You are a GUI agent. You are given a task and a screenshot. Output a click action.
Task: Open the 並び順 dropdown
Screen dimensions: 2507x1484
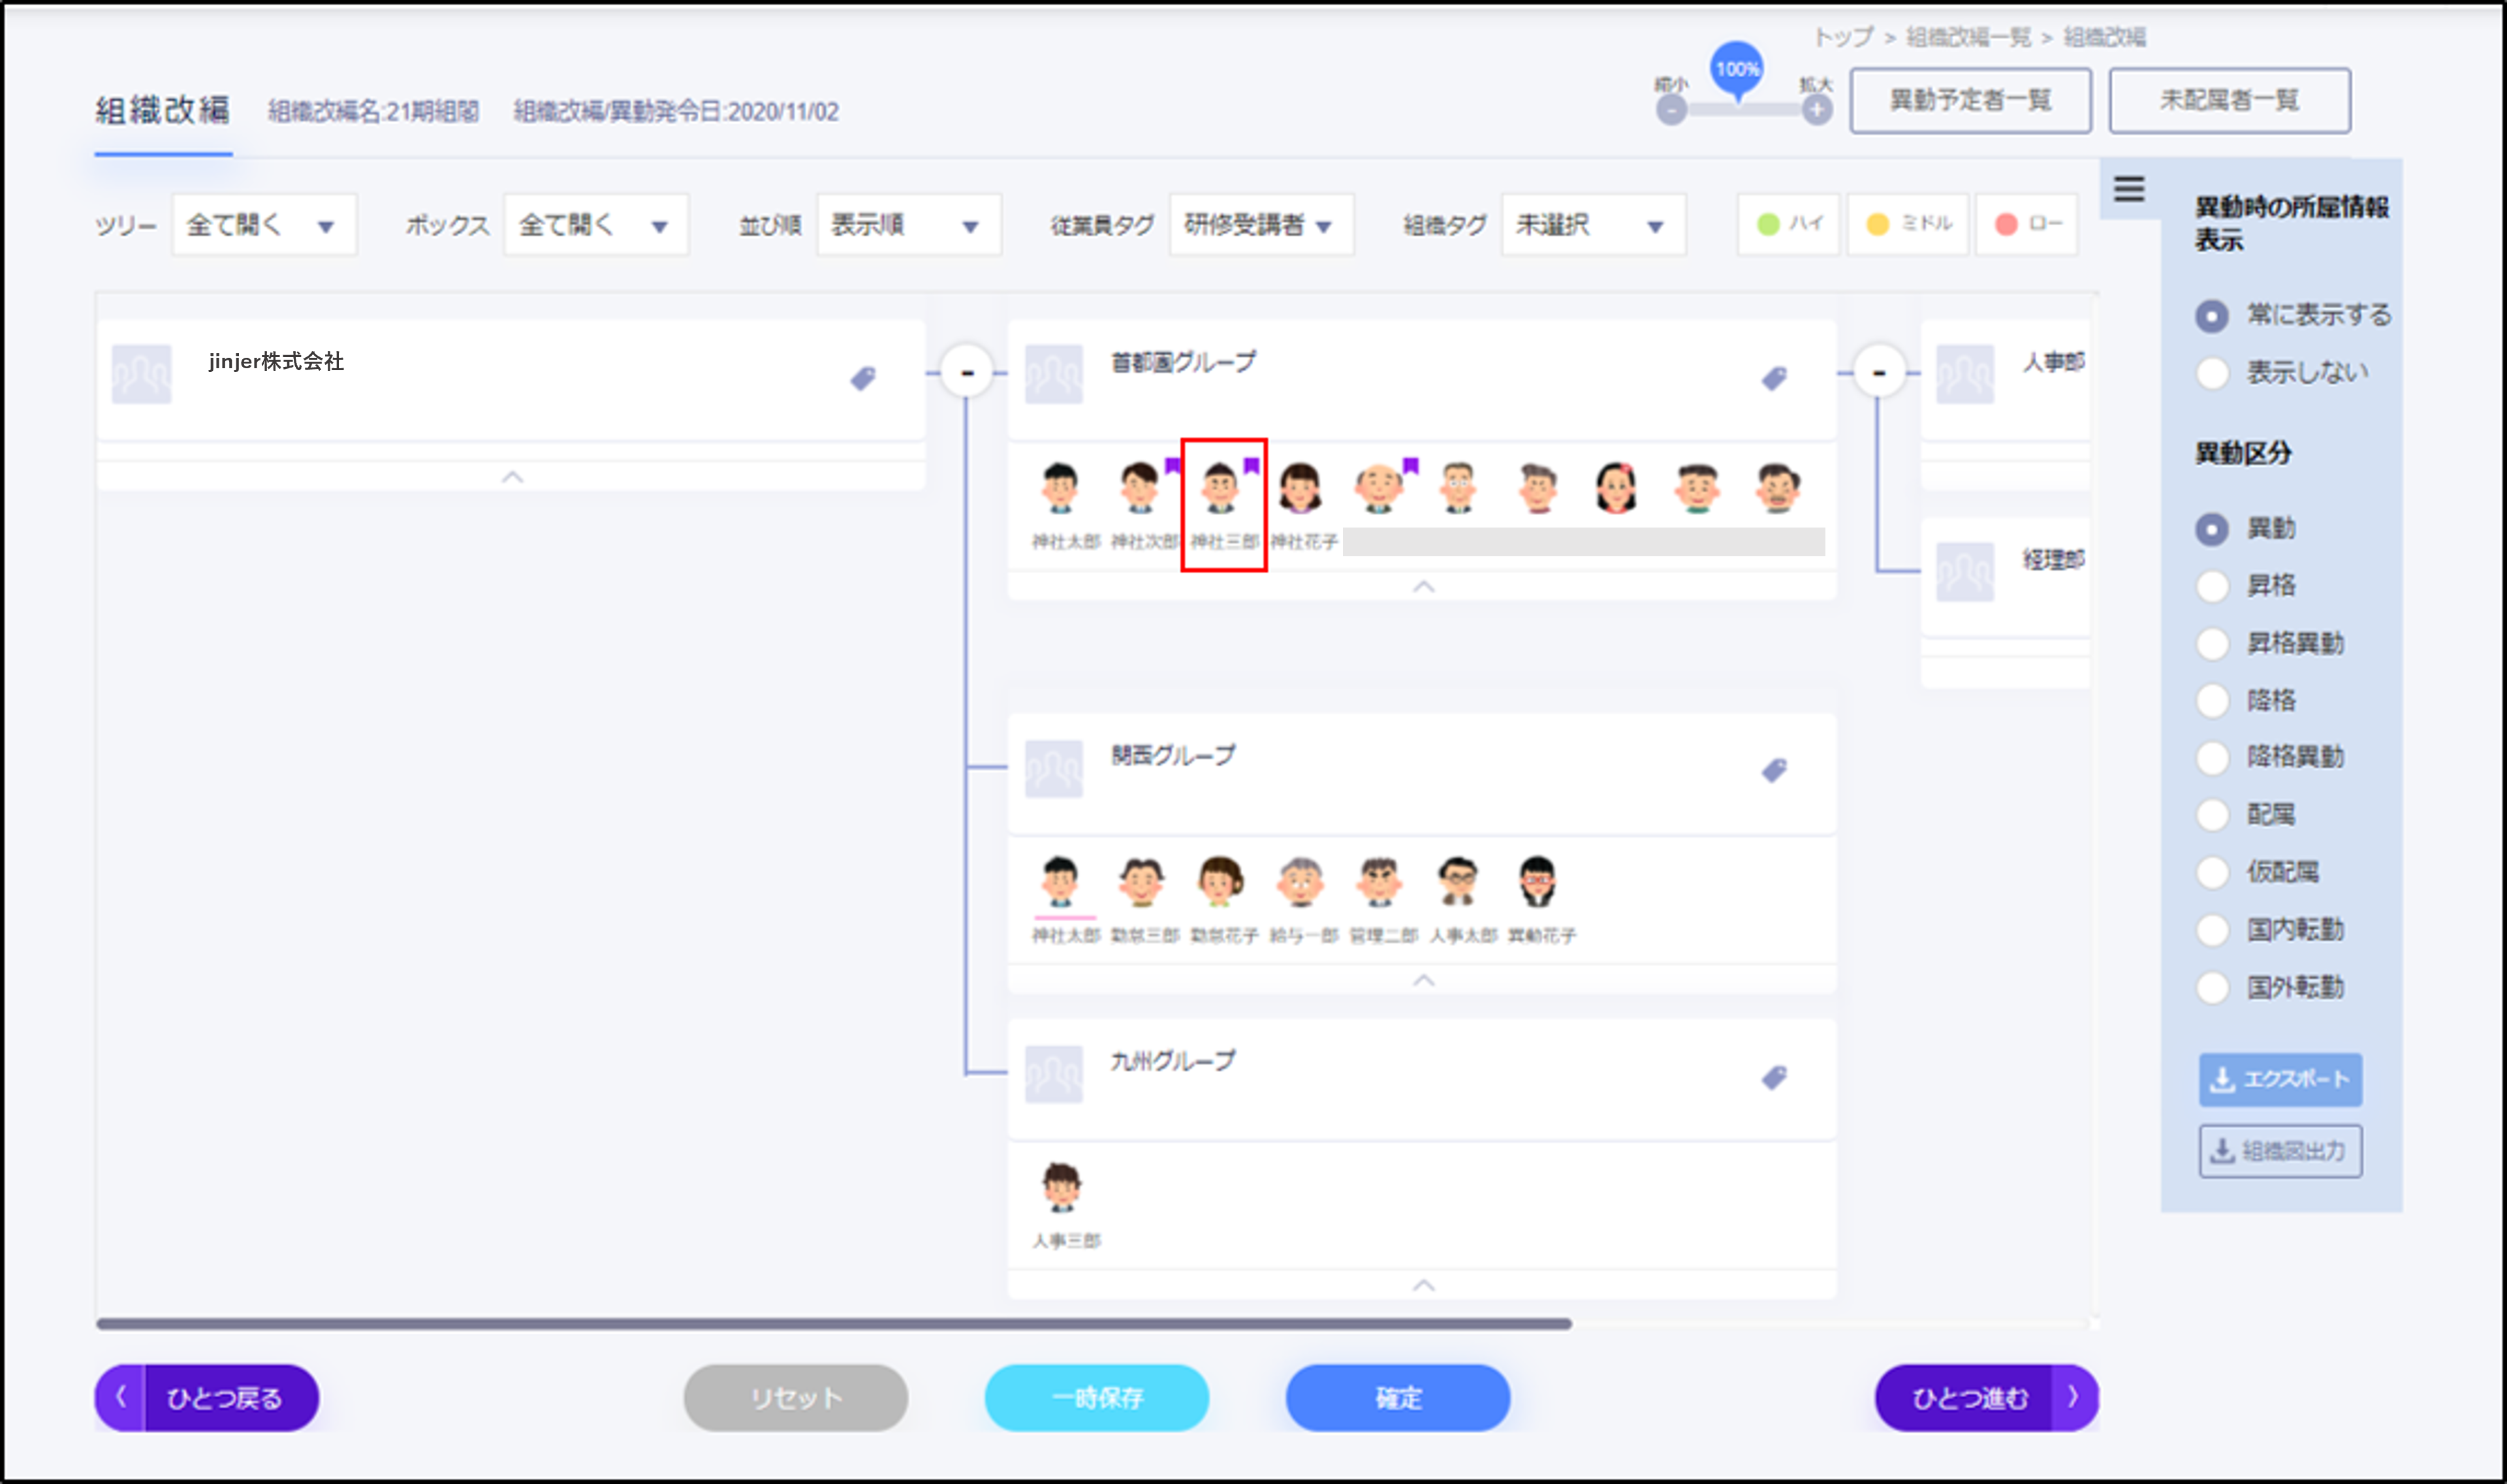click(909, 225)
